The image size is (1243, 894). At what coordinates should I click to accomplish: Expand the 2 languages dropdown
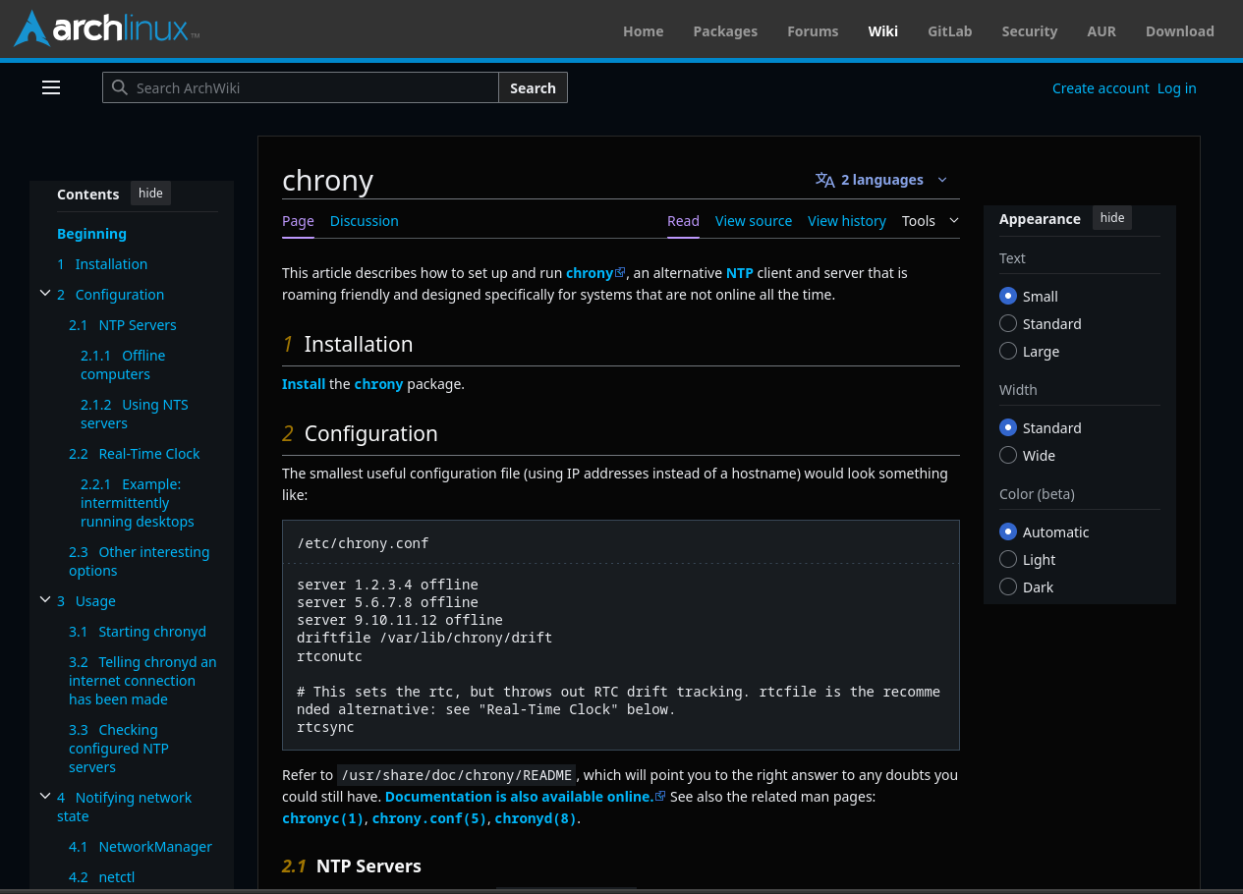[x=881, y=180]
